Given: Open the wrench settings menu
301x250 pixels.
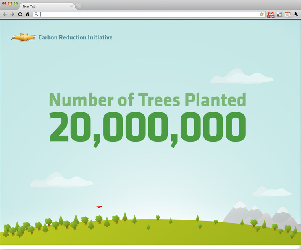Looking at the screenshot, I should (x=296, y=14).
